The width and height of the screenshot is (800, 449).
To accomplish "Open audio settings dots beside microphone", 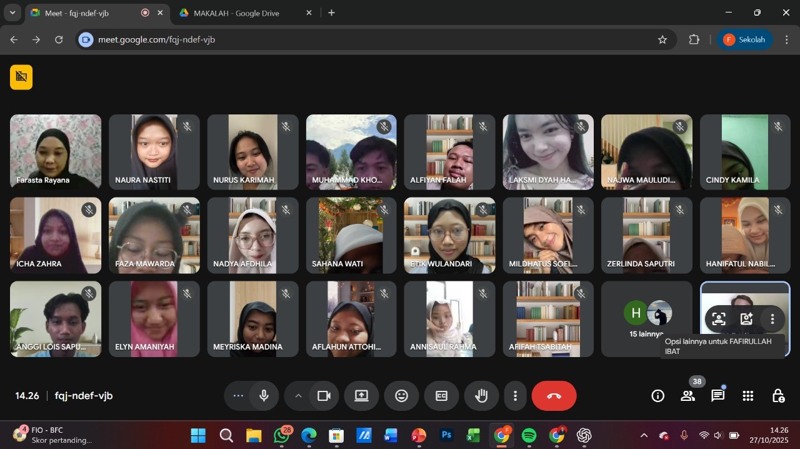I will [x=238, y=396].
